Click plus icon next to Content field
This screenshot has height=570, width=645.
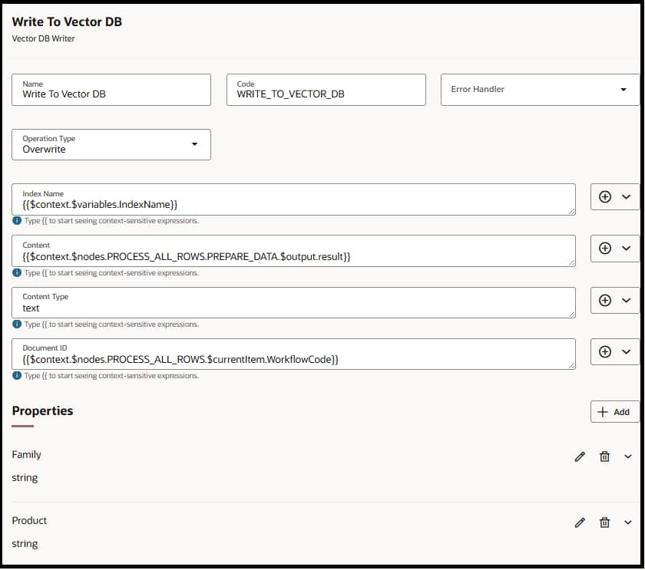pyautogui.click(x=604, y=248)
